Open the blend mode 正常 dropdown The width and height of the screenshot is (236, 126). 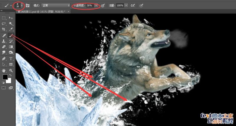[x=56, y=6]
